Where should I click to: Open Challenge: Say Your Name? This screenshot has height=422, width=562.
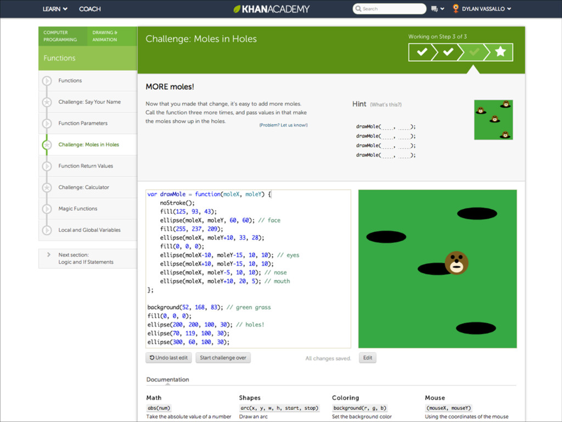pyautogui.click(x=89, y=102)
